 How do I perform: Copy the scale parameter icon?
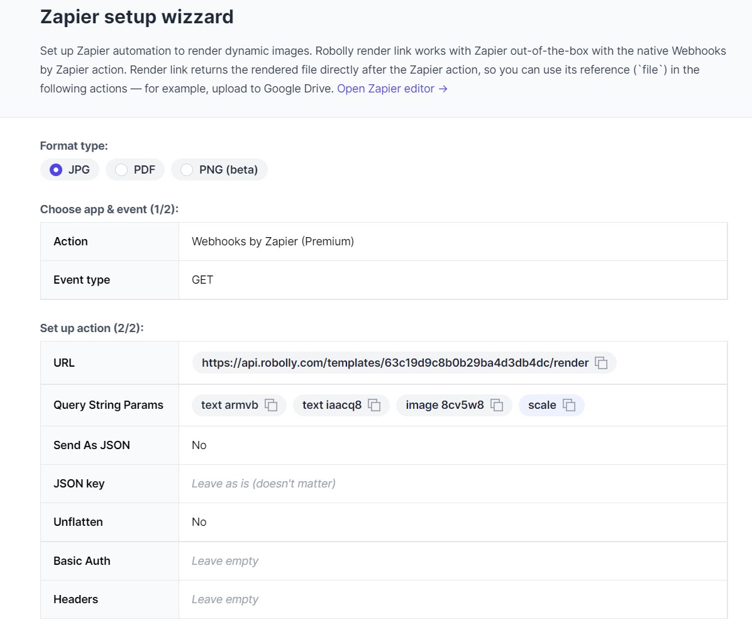click(x=569, y=405)
